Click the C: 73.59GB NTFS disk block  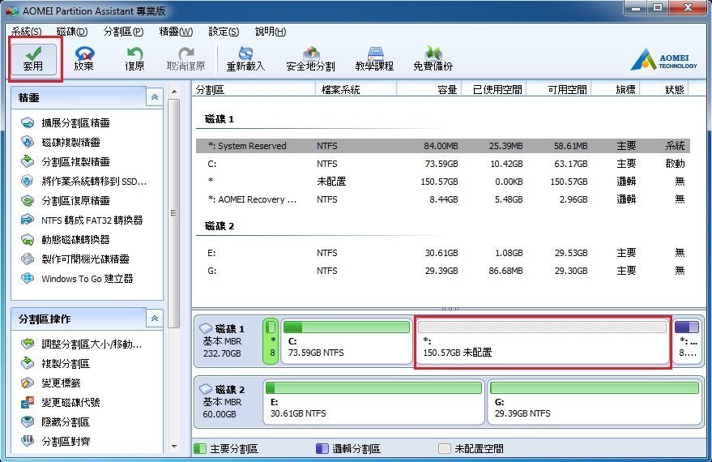pyautogui.click(x=347, y=341)
